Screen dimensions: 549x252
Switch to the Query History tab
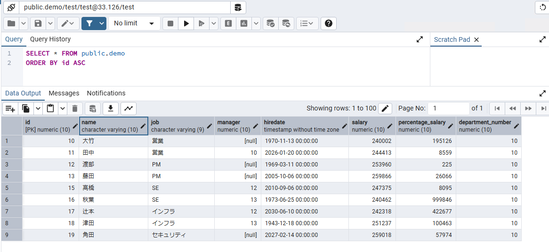pyautogui.click(x=50, y=39)
